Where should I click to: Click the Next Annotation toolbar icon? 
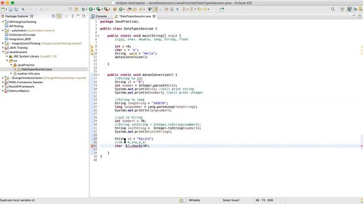click(x=184, y=9)
